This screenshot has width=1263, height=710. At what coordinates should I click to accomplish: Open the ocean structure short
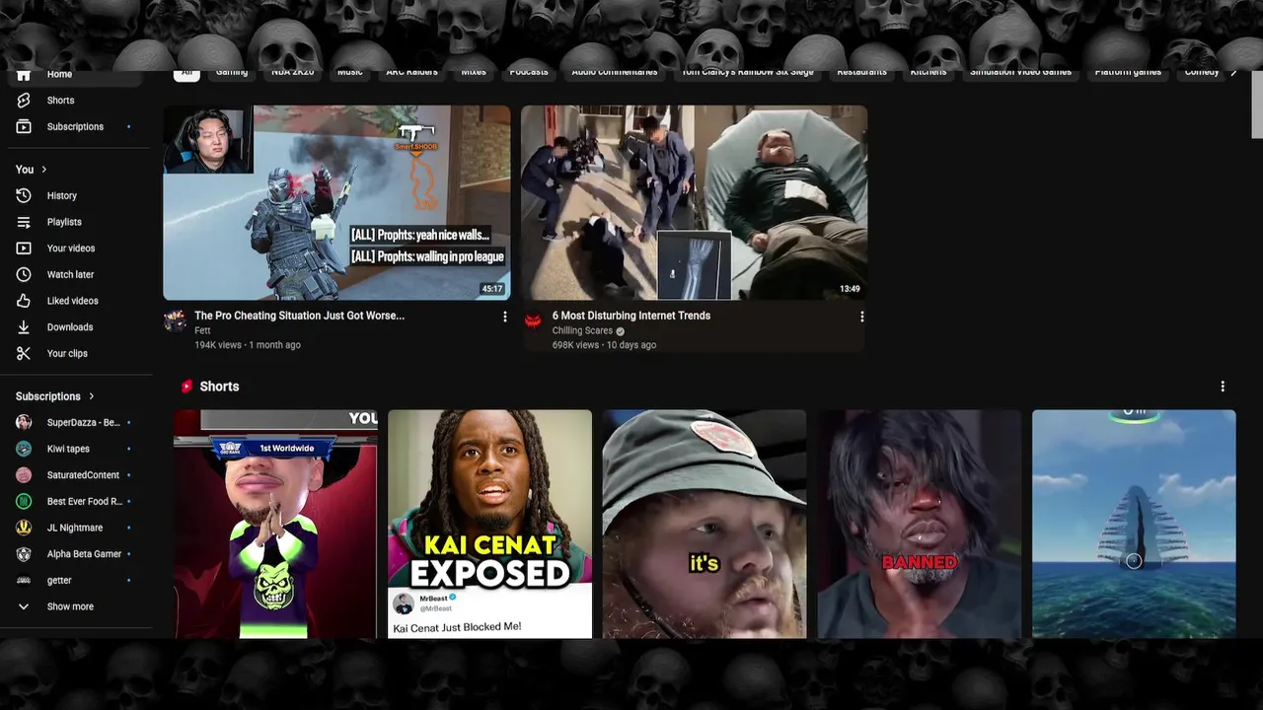pos(1134,524)
